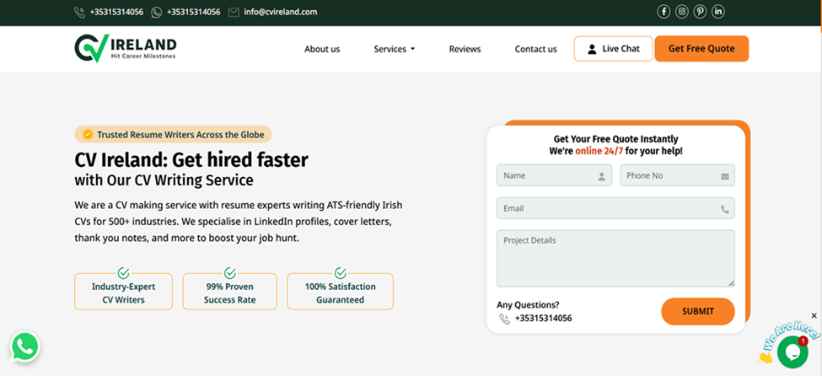Navigate to Contact us

[x=535, y=49]
